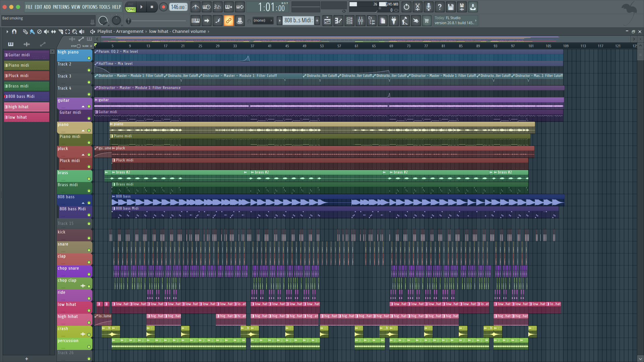644x362 pixels.
Task: Arm the record button
Action: coord(163,7)
